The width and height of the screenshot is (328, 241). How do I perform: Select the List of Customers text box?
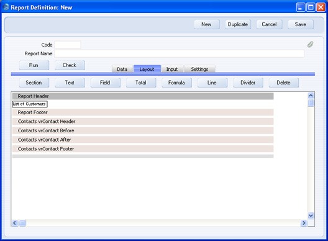[30, 104]
